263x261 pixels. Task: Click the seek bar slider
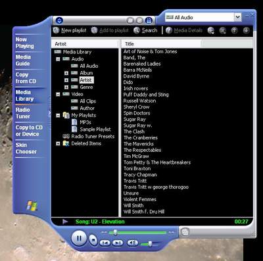(115, 232)
